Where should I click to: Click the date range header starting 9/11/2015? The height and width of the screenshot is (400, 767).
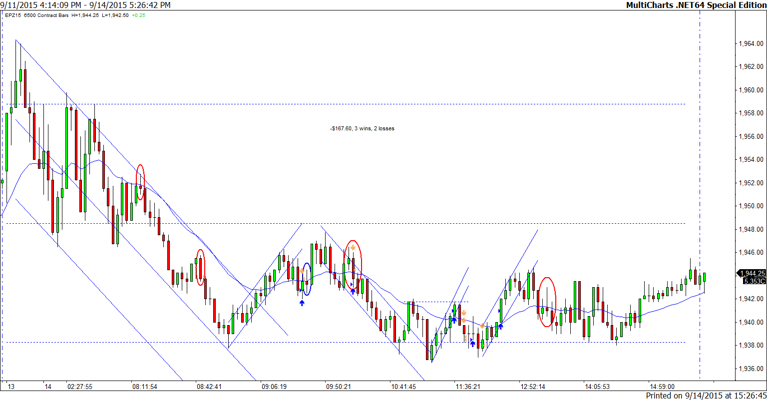[x=86, y=5]
